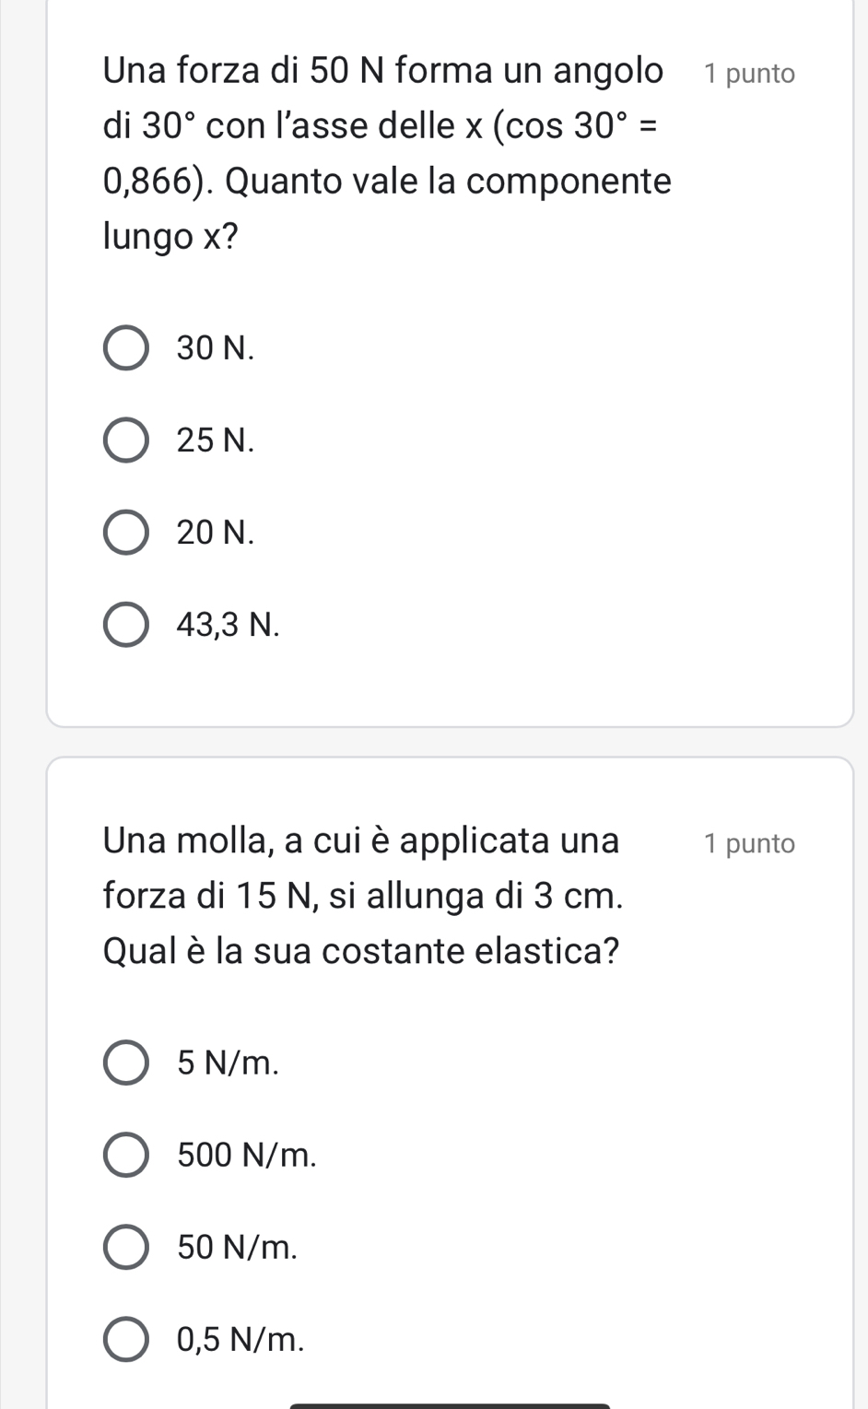Select the radio circle beside 0,5 N/m.
The width and height of the screenshot is (868, 1409).
[x=125, y=1339]
